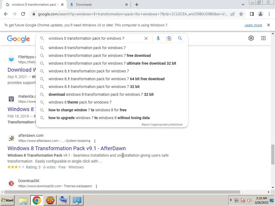275x206 pixels.
Task: Choose suggestion 64 bit free download
Action: (112, 79)
